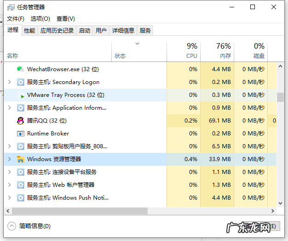Click the 剪贴板用户服务 gear icon
Screen dimensions: 288x241
coord(21,146)
